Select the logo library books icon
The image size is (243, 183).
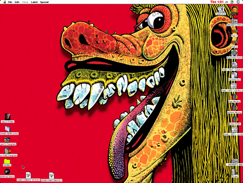coord(234,97)
